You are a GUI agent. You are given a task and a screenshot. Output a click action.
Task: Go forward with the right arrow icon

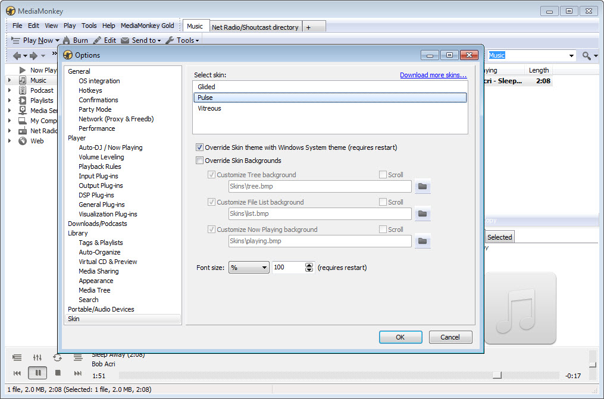(x=34, y=56)
